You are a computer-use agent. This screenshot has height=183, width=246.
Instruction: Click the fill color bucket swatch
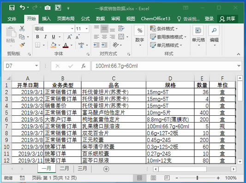pyautogui.click(x=54, y=45)
